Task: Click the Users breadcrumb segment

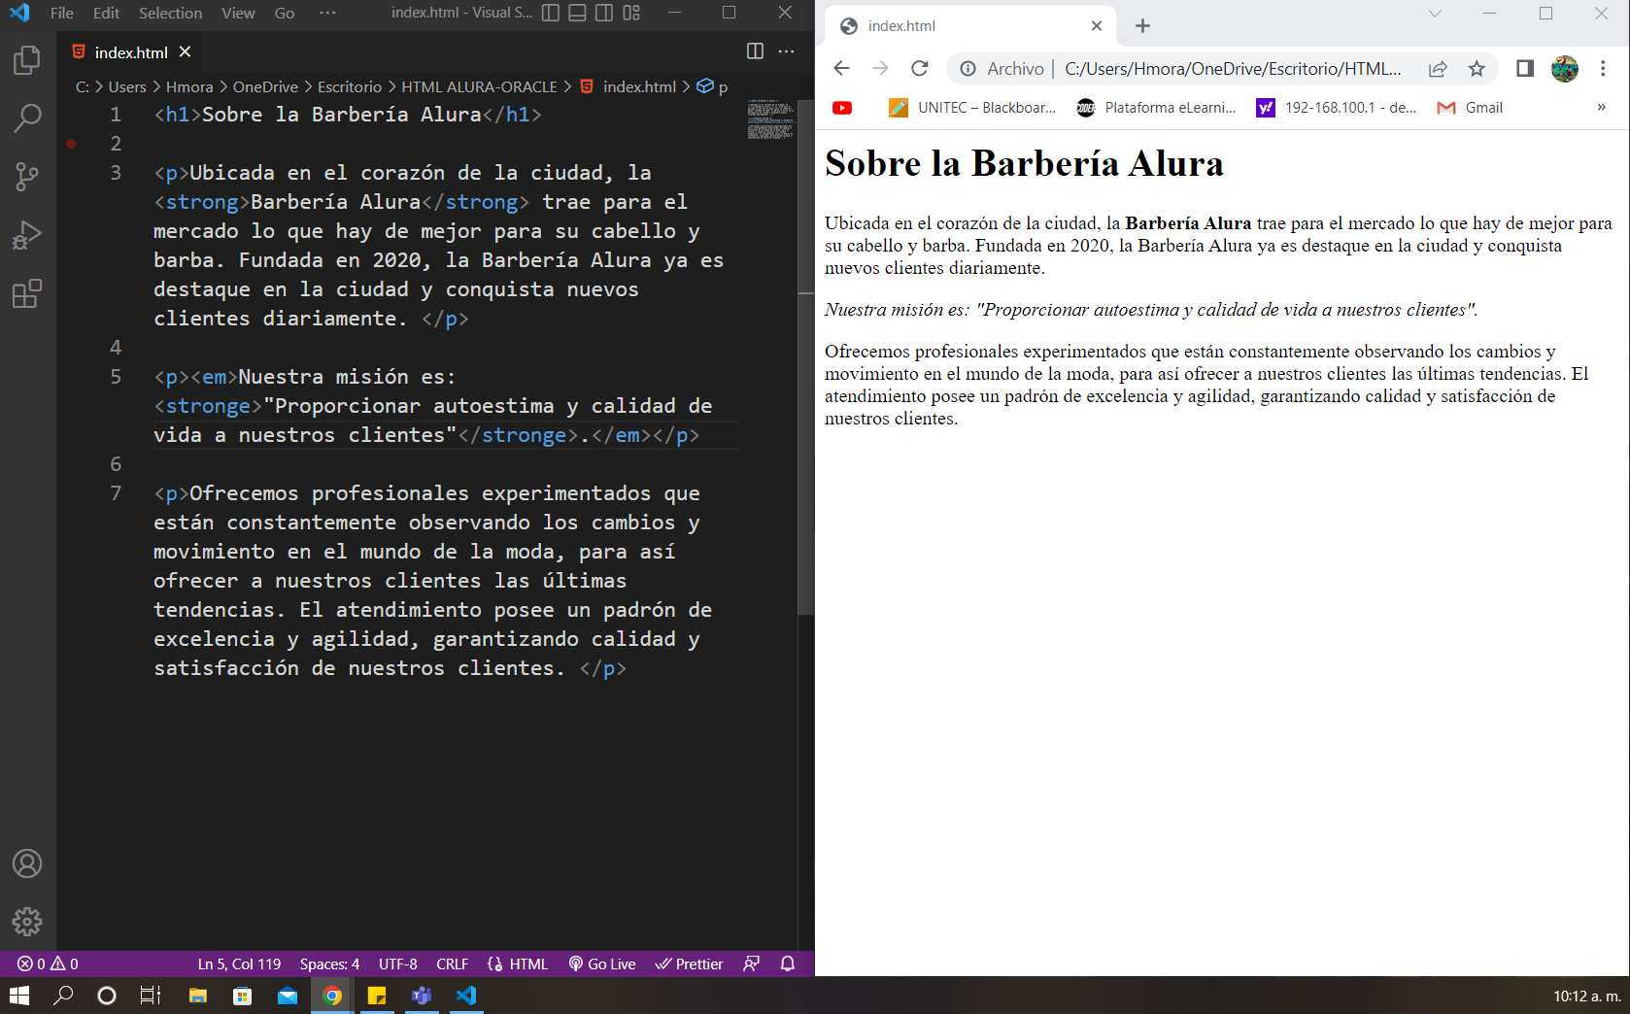Action: coord(127,86)
